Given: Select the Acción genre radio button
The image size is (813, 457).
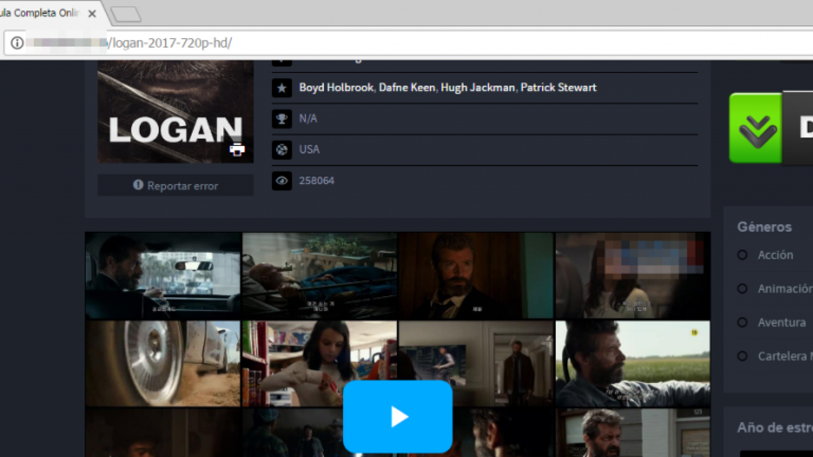Looking at the screenshot, I should (x=743, y=255).
